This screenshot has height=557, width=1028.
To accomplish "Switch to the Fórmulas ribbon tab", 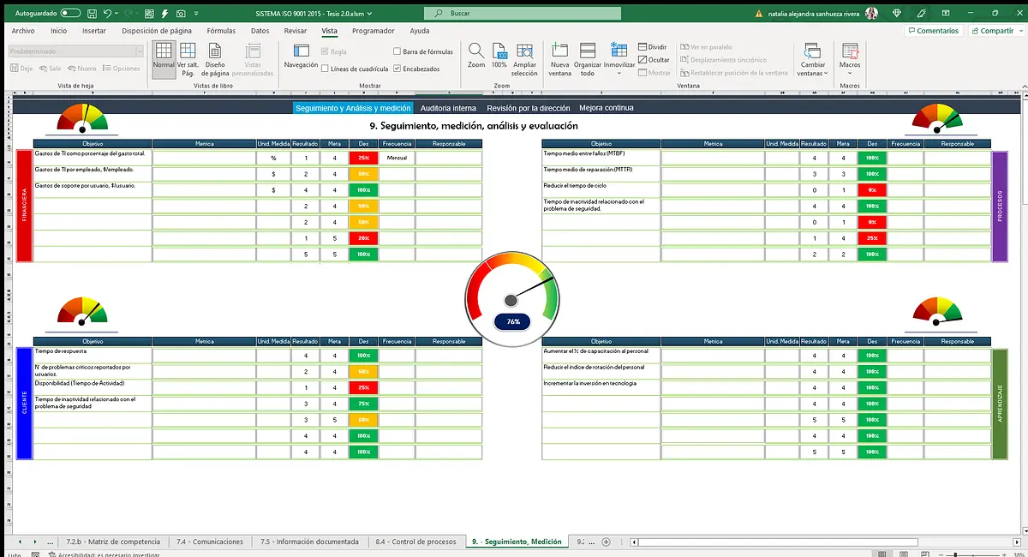I will 221,31.
